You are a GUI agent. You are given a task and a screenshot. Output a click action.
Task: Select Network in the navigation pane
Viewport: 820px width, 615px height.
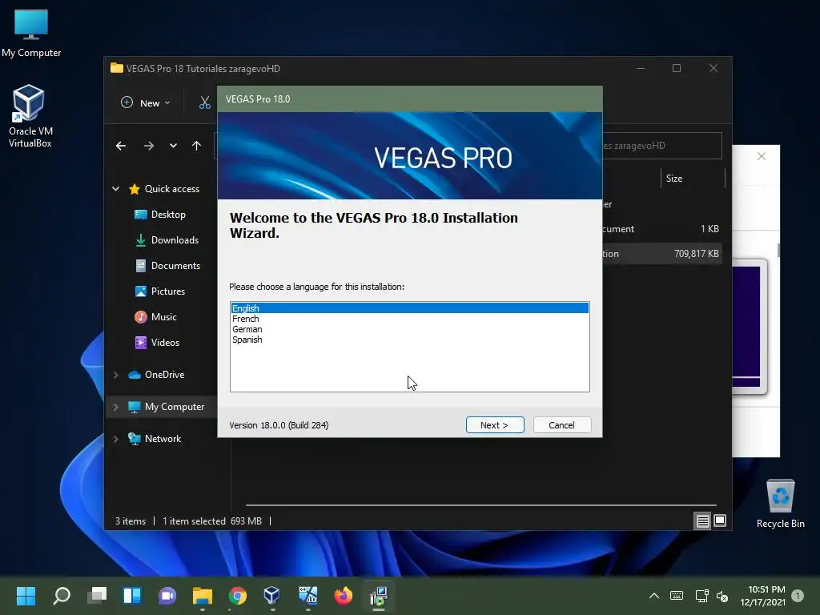click(155, 439)
